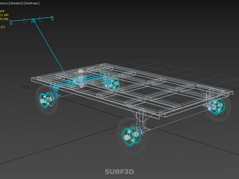
Task: Select the long cyan pull rod
Action: point(51,50)
